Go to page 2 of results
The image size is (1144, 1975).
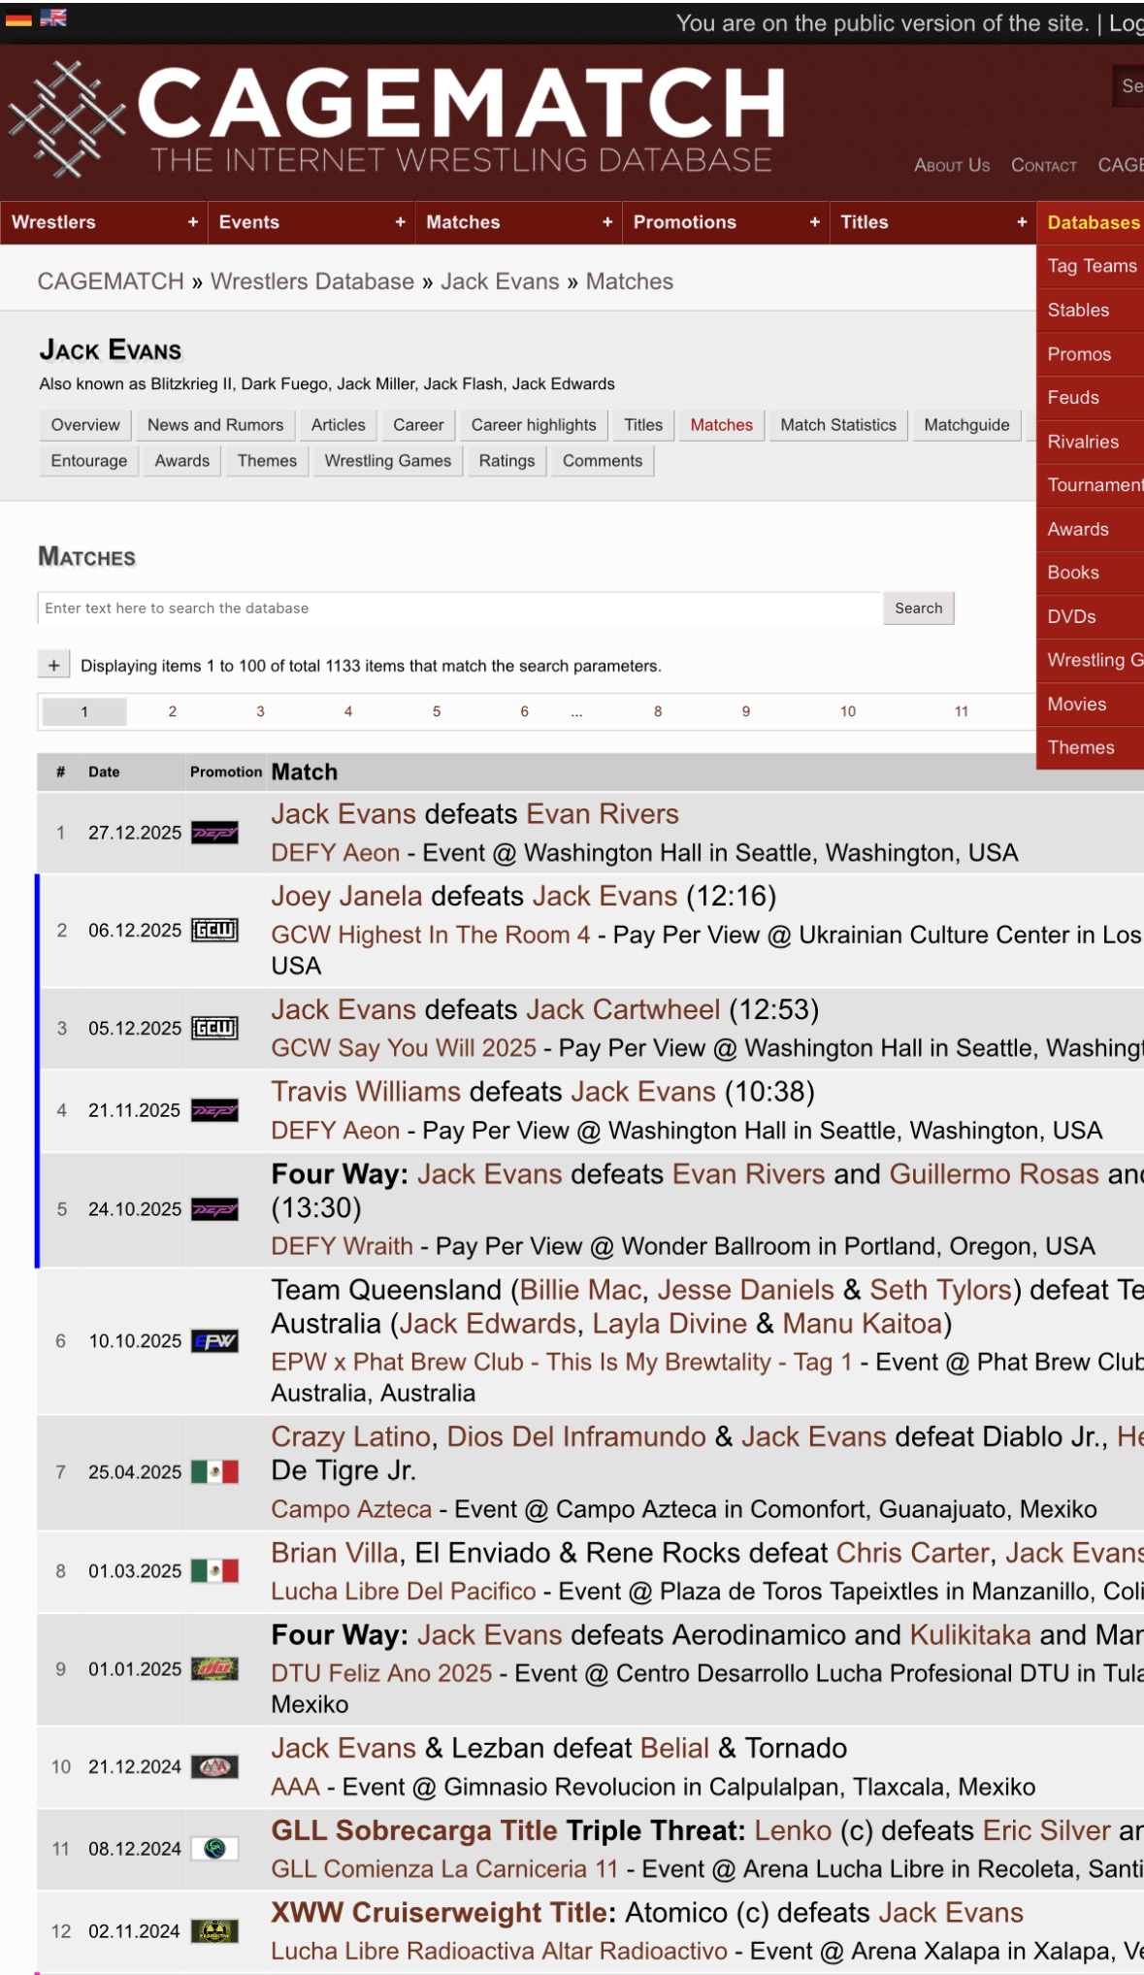(173, 711)
